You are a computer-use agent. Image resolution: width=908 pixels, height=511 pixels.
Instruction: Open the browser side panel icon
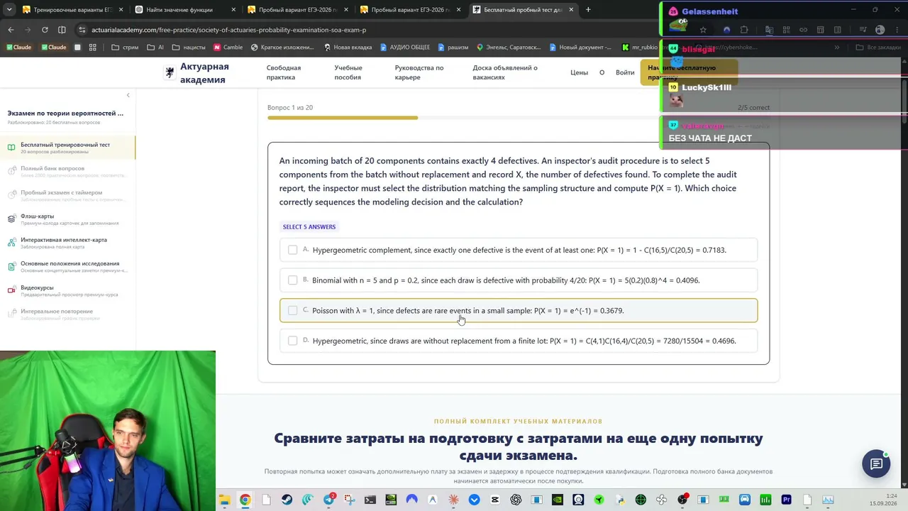(62, 30)
